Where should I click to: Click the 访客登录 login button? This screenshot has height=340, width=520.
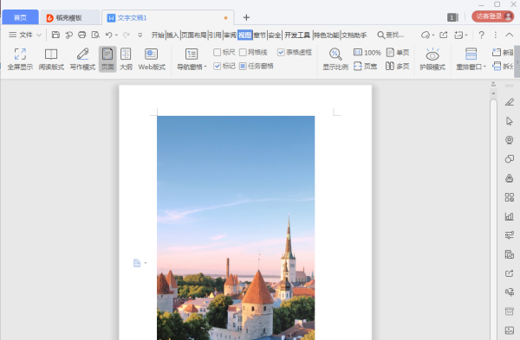coord(492,16)
